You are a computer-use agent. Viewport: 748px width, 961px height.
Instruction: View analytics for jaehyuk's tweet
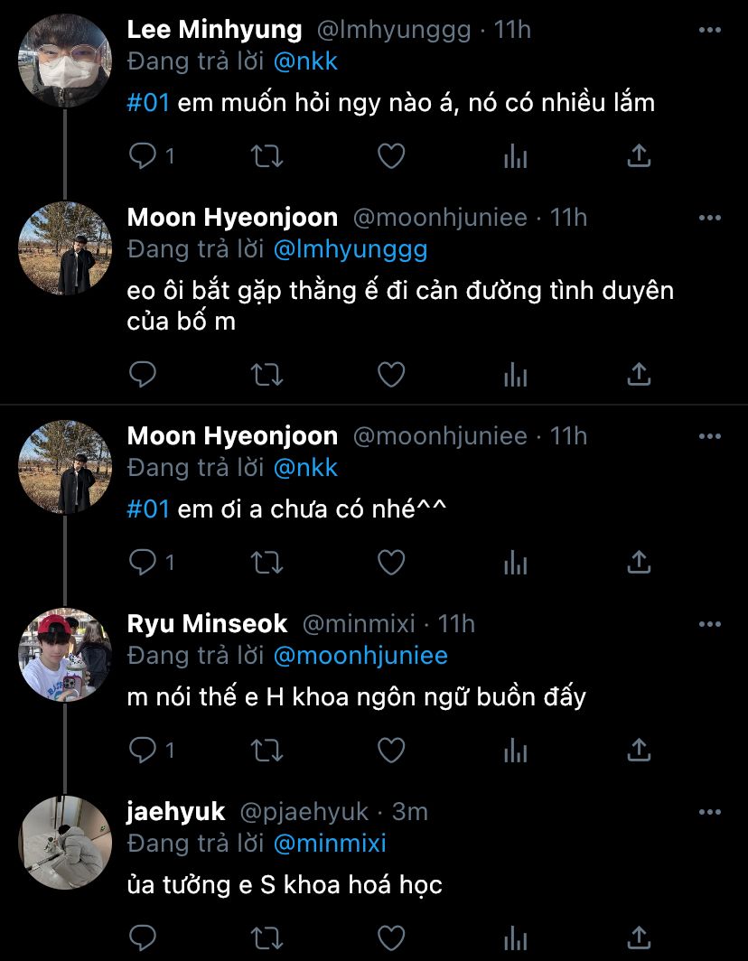tap(515, 937)
